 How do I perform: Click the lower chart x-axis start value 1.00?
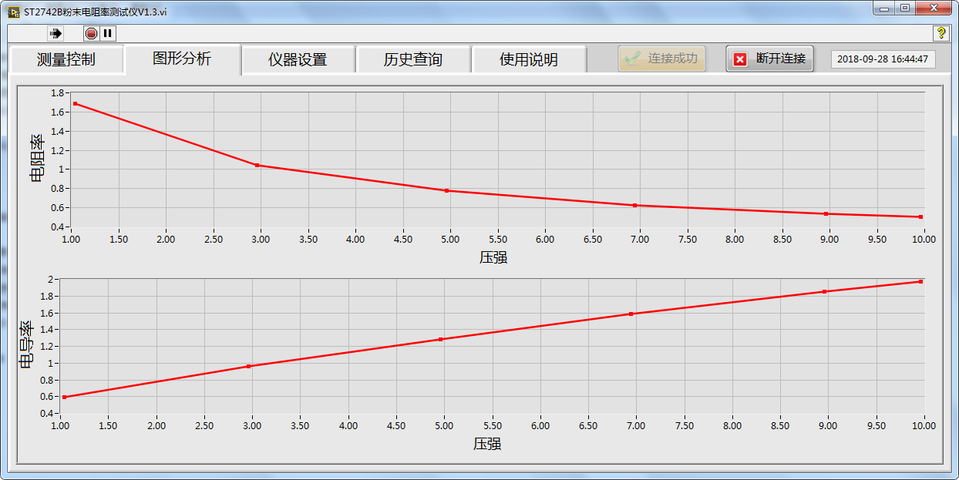point(60,425)
